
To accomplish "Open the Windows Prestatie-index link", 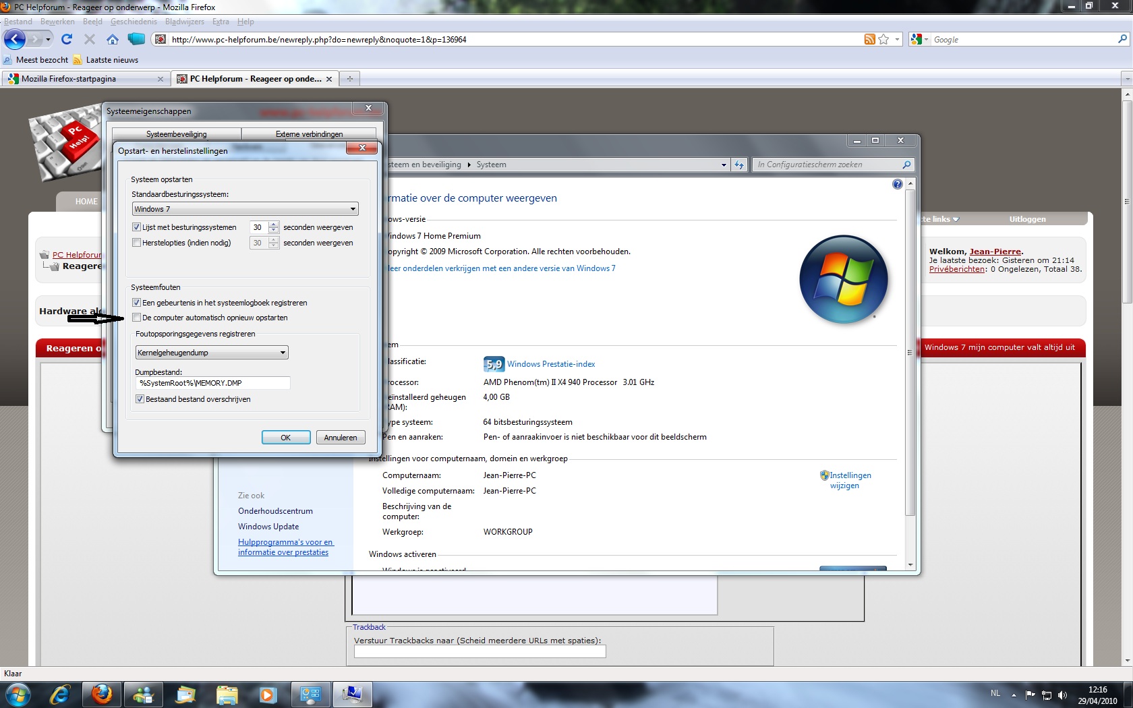I will tap(551, 364).
